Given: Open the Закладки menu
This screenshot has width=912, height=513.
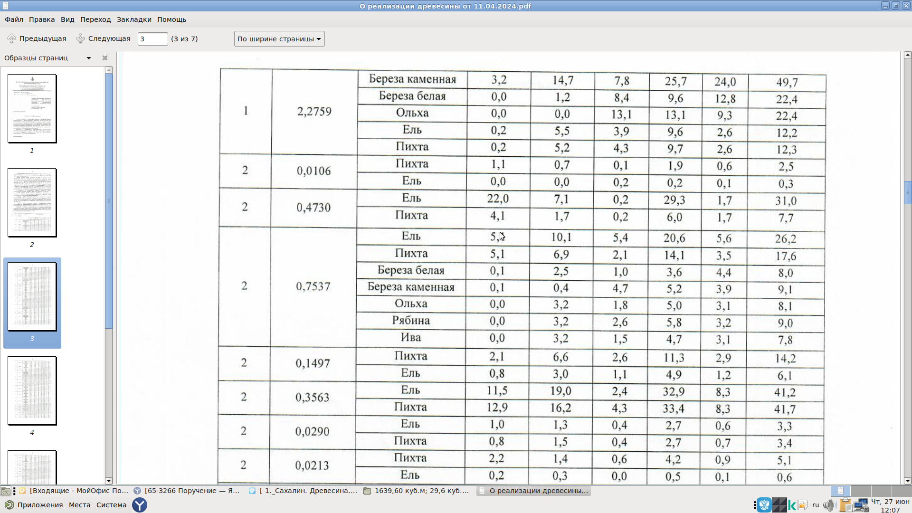Looking at the screenshot, I should point(134,19).
